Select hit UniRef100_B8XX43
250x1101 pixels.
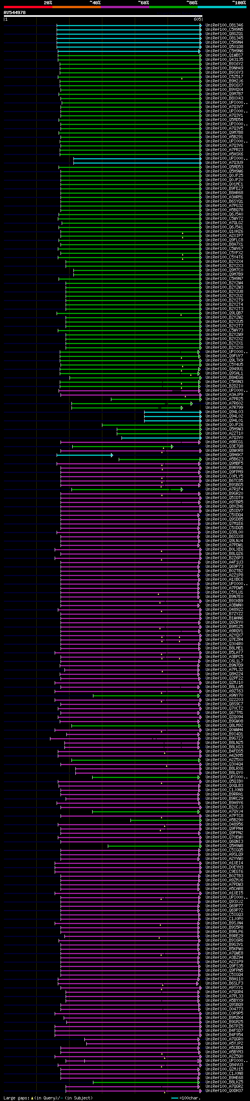[224, 98]
